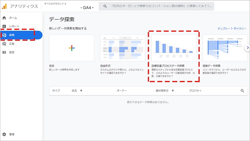Screen dimensions: 250x141
Task: Click the すべてのアカウント breadcrumb
Action: (x=55, y=3)
